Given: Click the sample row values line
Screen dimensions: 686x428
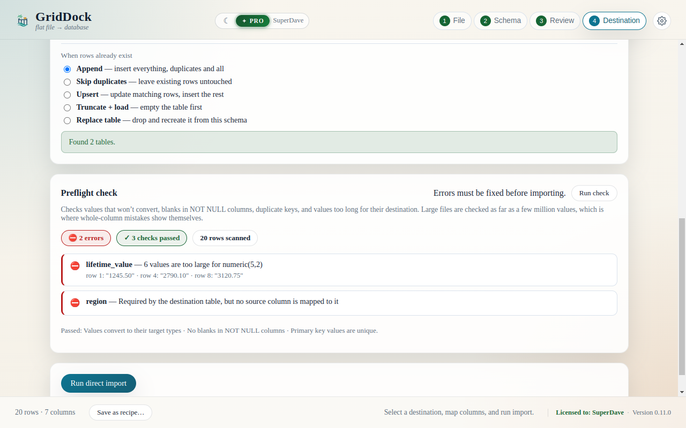Looking at the screenshot, I should [165, 276].
